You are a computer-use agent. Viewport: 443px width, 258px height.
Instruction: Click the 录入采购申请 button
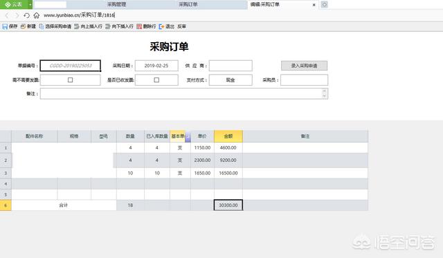click(305, 66)
